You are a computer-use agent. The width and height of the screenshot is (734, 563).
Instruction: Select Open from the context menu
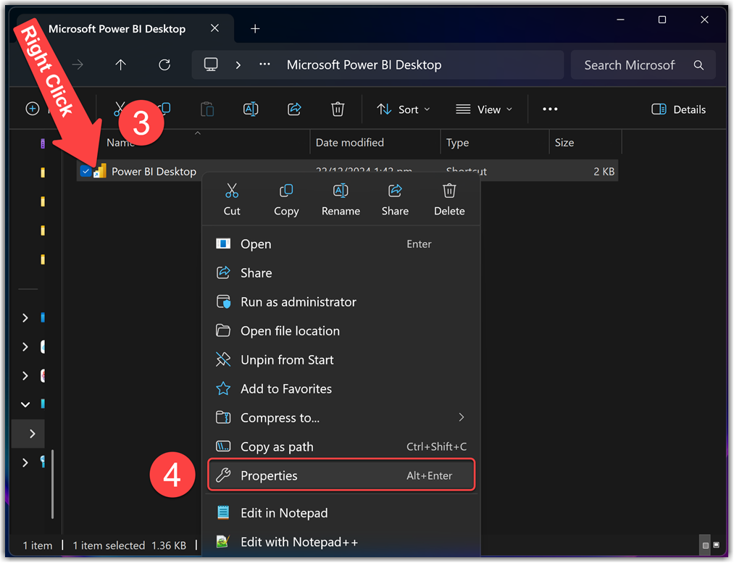point(341,244)
